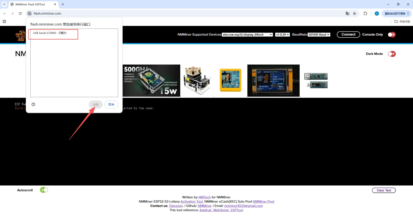413x223 pixels.
Task: Open the browser extensions puzzle icon
Action: [x=365, y=13]
